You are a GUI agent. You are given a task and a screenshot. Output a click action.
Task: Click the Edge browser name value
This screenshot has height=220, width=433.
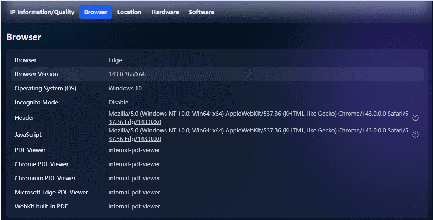pyautogui.click(x=115, y=60)
